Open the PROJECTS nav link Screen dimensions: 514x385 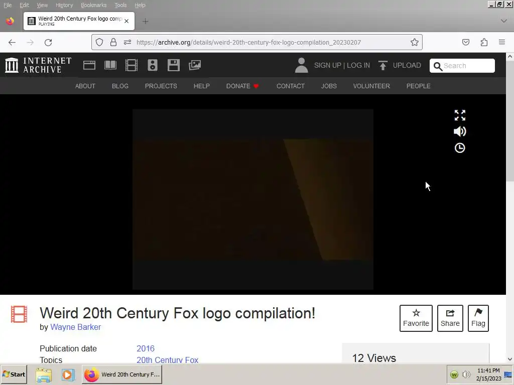161,86
